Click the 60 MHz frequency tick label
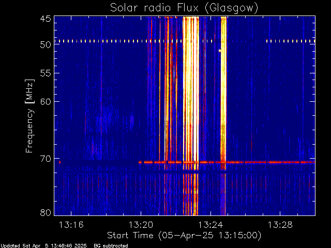331x248 pixels. click(x=46, y=101)
